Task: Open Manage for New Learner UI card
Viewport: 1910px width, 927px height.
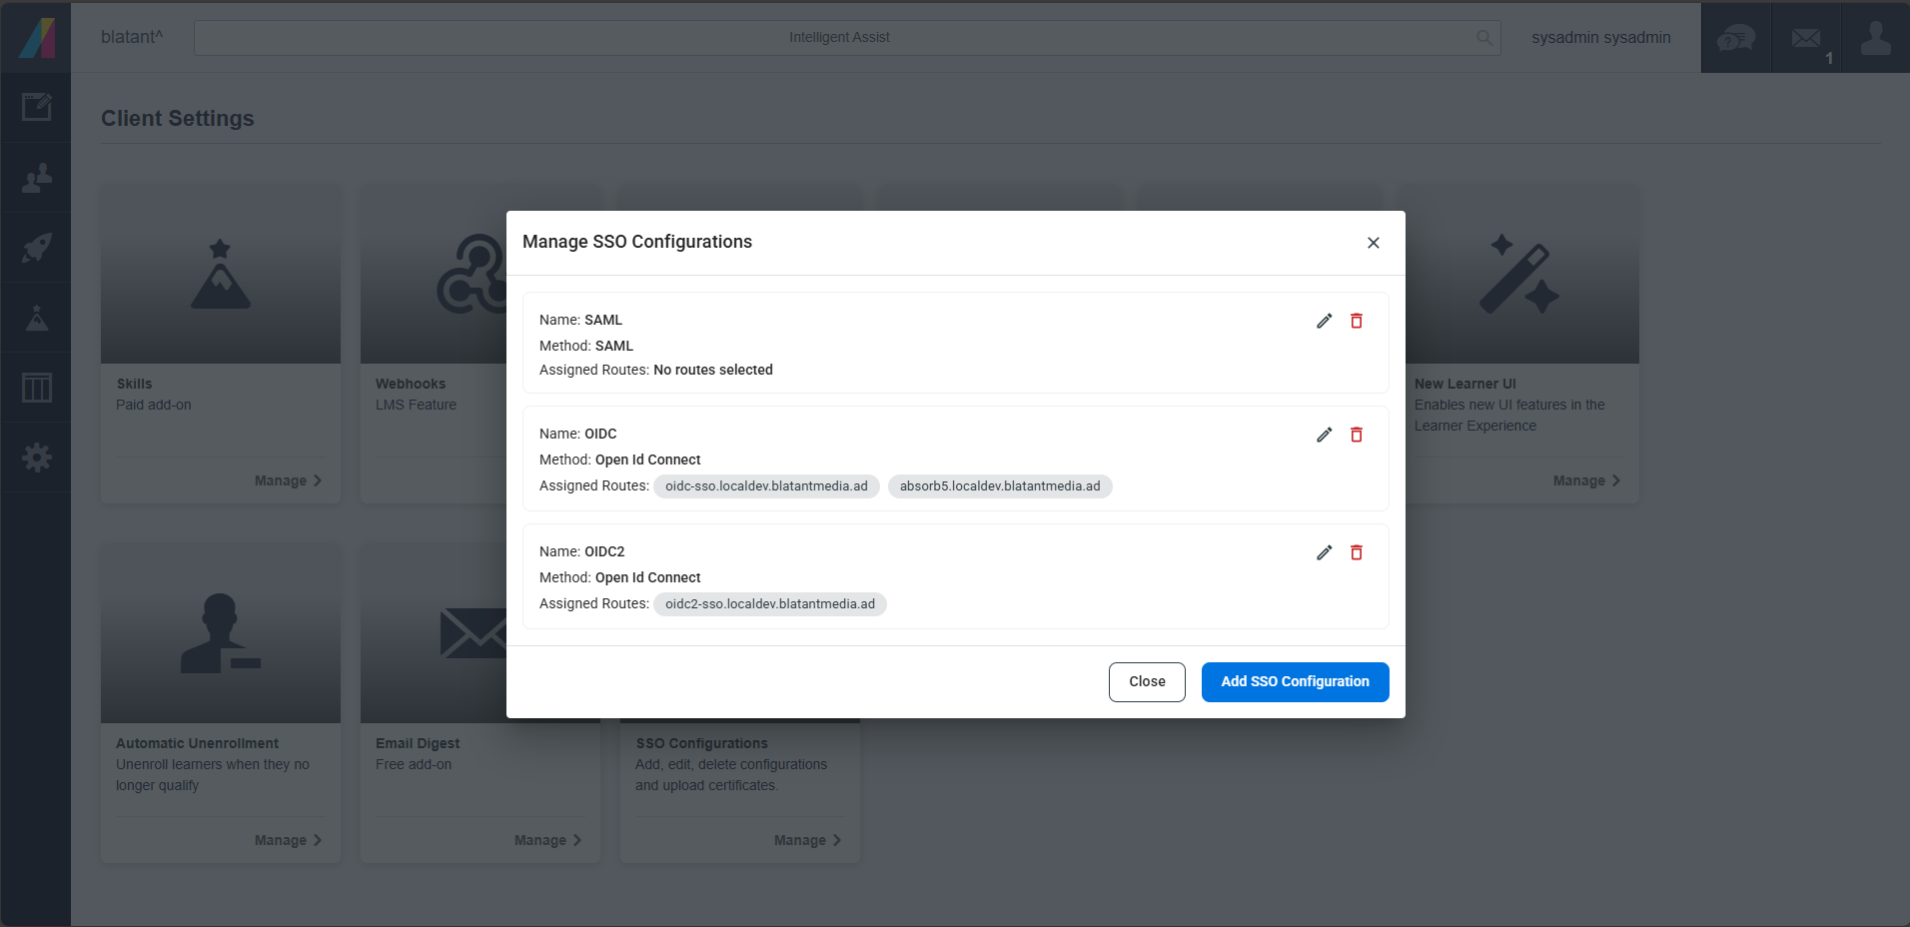Action: (x=1586, y=480)
